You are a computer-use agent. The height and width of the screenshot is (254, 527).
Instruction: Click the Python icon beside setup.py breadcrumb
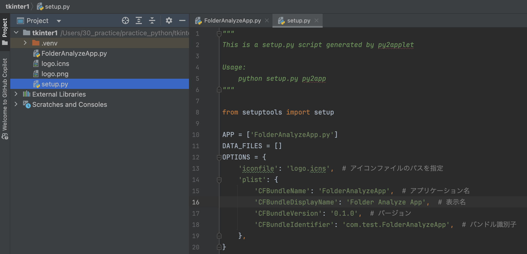[x=40, y=7]
